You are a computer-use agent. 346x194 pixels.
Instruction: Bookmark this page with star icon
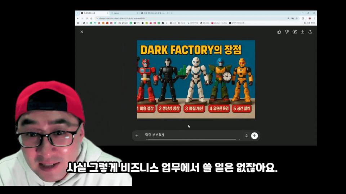[297, 18]
